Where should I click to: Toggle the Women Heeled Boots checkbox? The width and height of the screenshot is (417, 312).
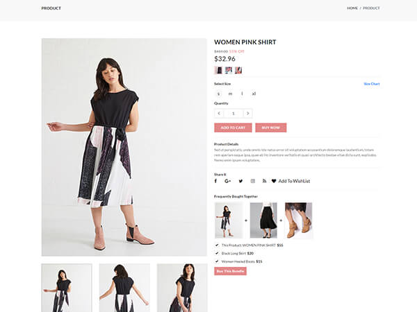pyautogui.click(x=217, y=261)
